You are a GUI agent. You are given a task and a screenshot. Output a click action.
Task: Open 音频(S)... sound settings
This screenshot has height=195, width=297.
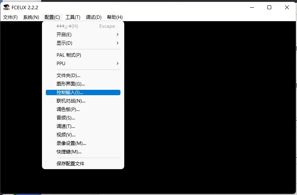click(x=83, y=118)
